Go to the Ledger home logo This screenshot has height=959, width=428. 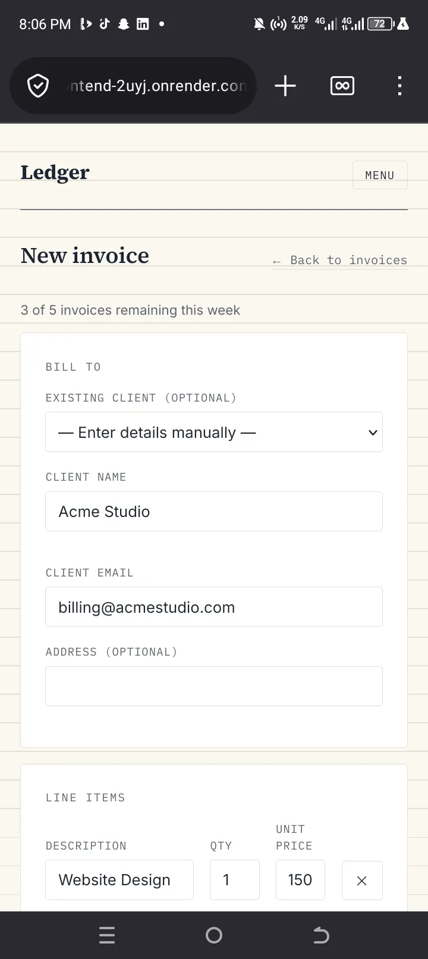click(x=55, y=173)
